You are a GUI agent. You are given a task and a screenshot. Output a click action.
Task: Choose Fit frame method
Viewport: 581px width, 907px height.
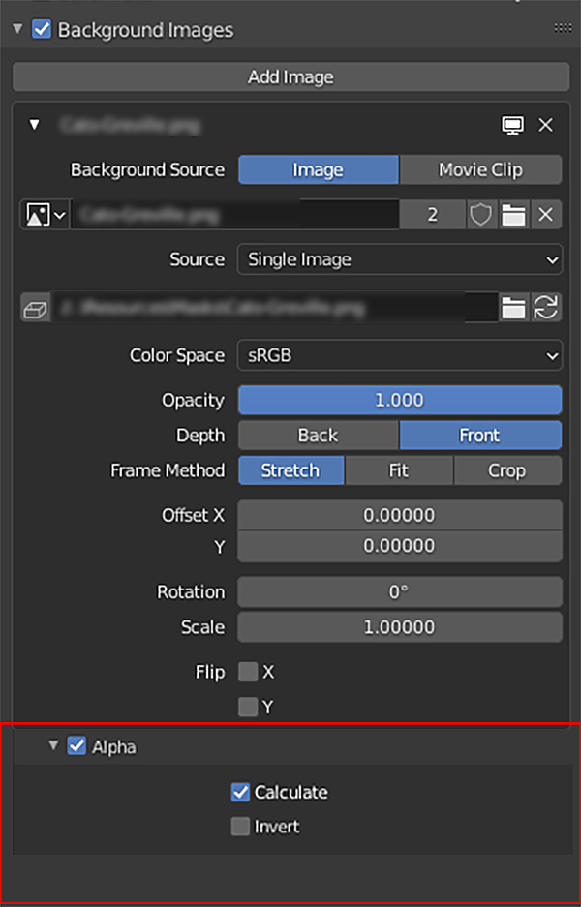(x=399, y=470)
